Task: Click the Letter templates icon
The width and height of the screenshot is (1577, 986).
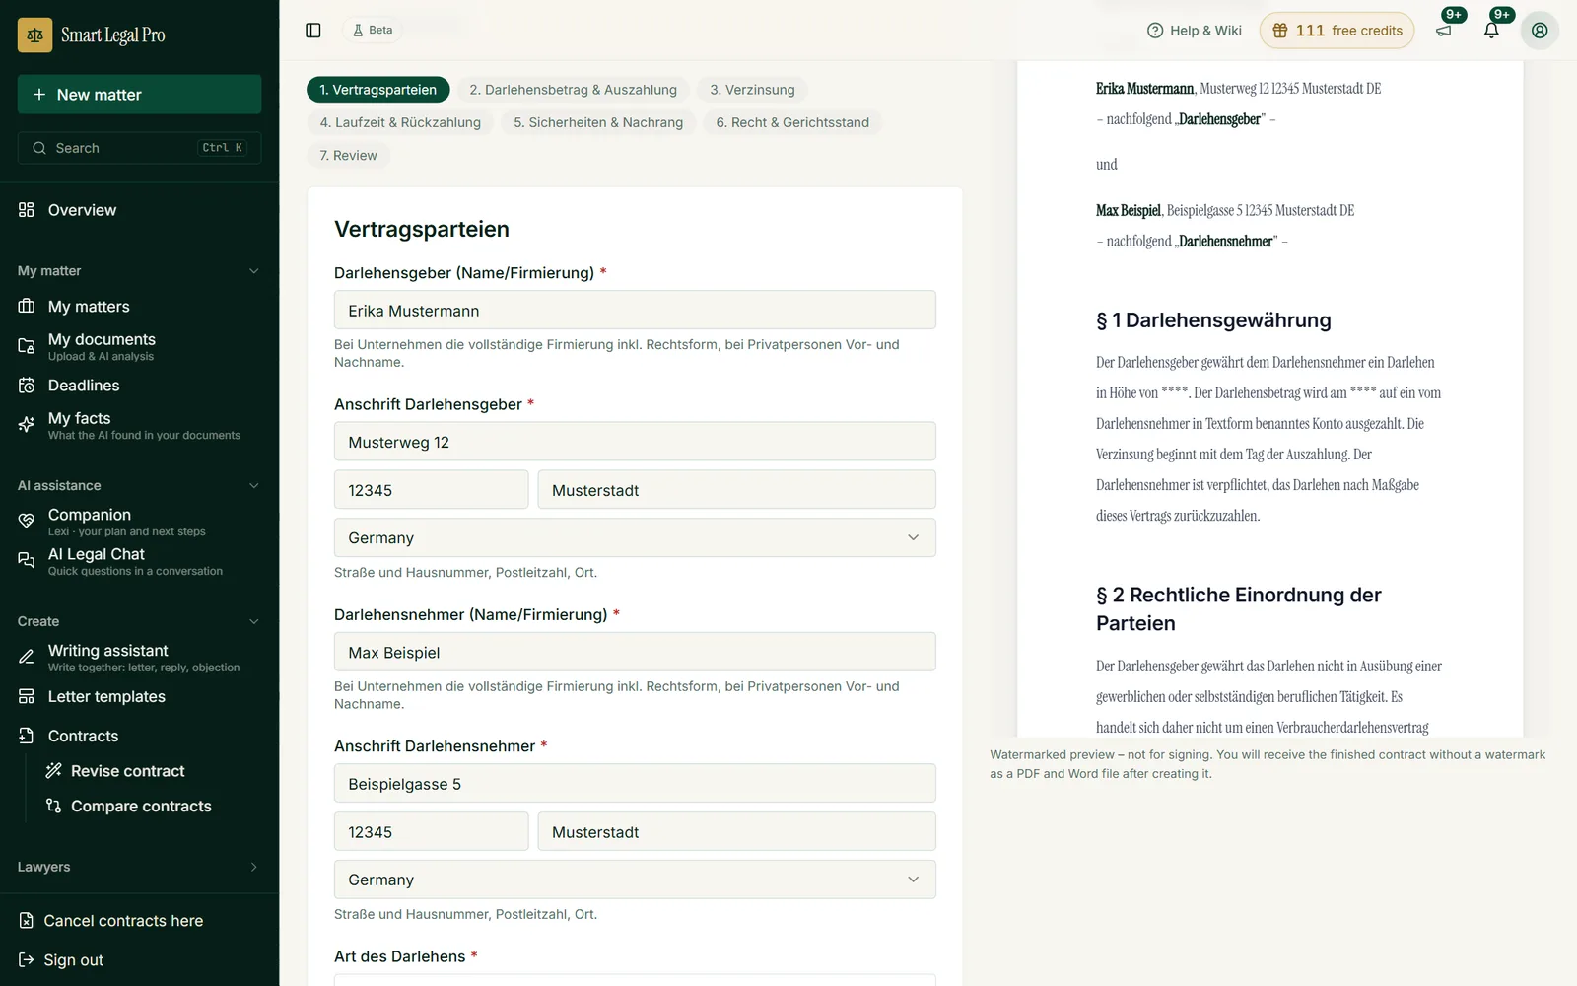Action: click(27, 697)
